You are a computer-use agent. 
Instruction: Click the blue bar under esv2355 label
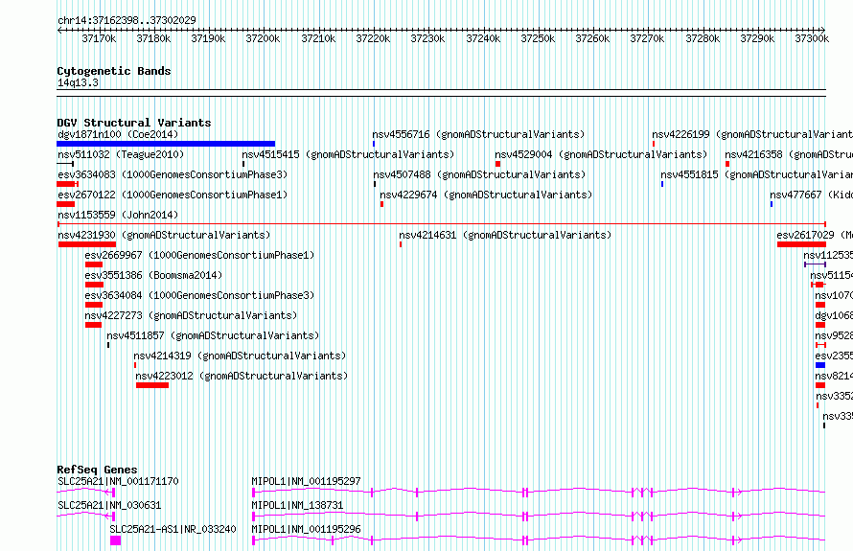point(820,365)
